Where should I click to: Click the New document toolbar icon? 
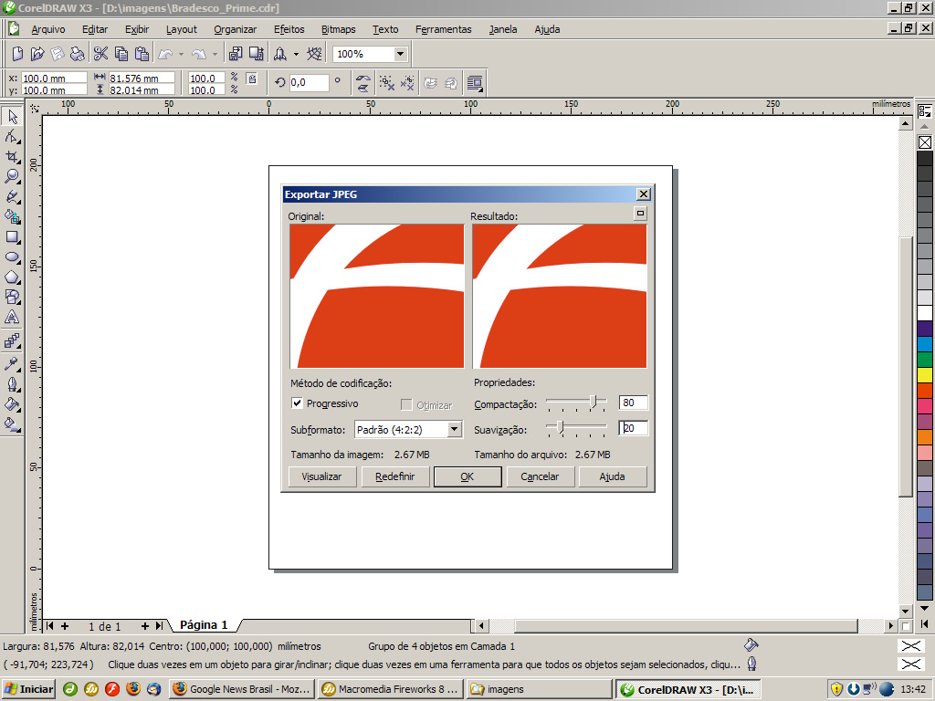(x=17, y=54)
